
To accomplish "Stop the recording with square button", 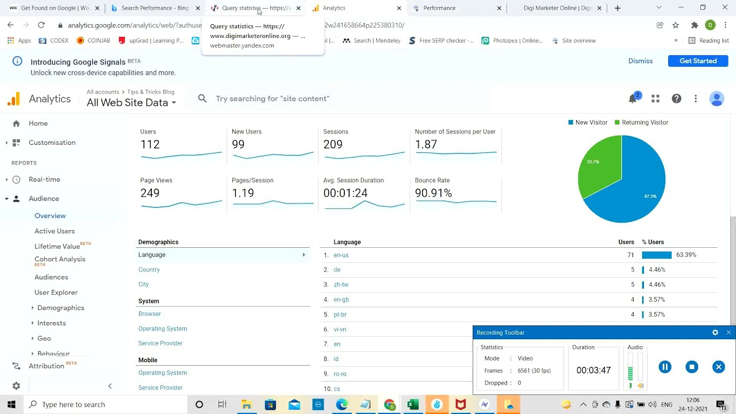I will (692, 367).
